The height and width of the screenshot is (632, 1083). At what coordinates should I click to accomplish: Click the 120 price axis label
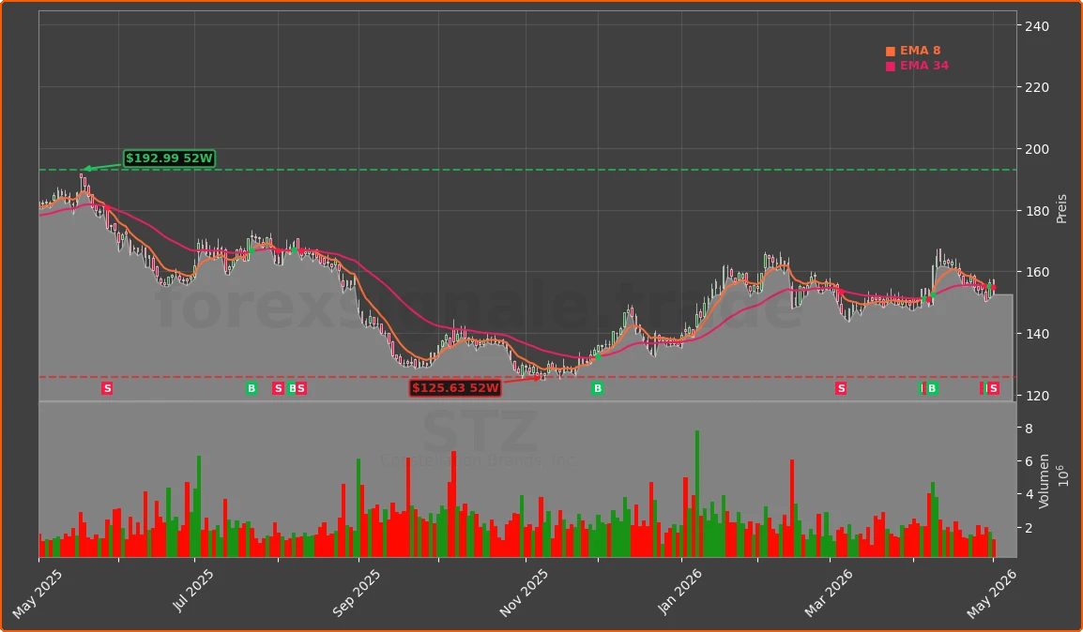[1037, 396]
